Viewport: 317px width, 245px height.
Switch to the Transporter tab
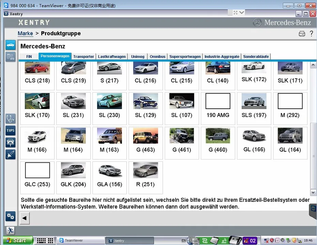click(84, 57)
